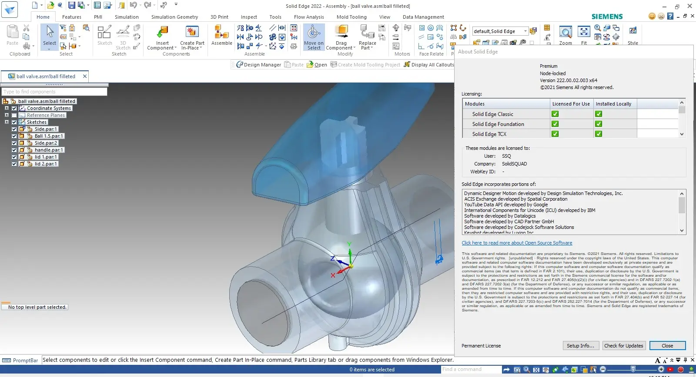Expand the Select button dropdown arrow
Image resolution: width=696 pixels, height=377 pixels.
[x=50, y=49]
